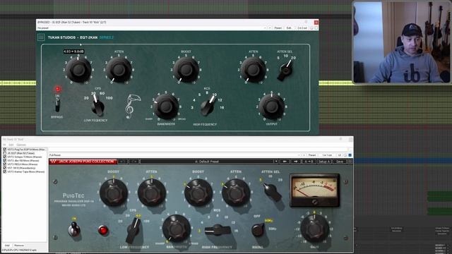Toggle checkbox for REQ 4 Mono plugin
The width and height of the screenshot is (452, 254).
click(5, 164)
